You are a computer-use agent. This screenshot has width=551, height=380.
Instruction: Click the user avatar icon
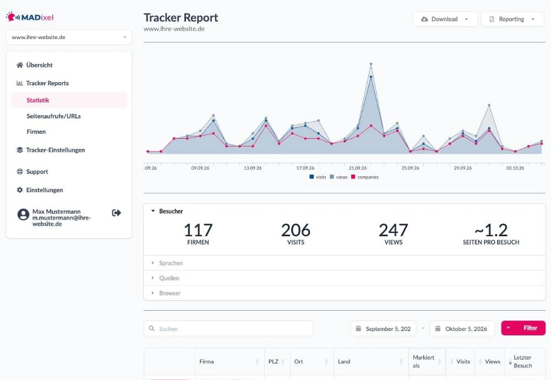23,214
